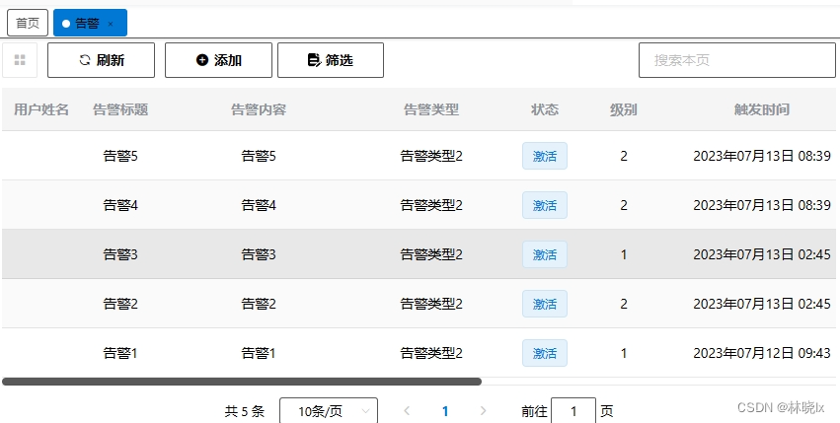Focus the 搜索本页 search field
This screenshot has height=423, width=840.
[x=737, y=60]
